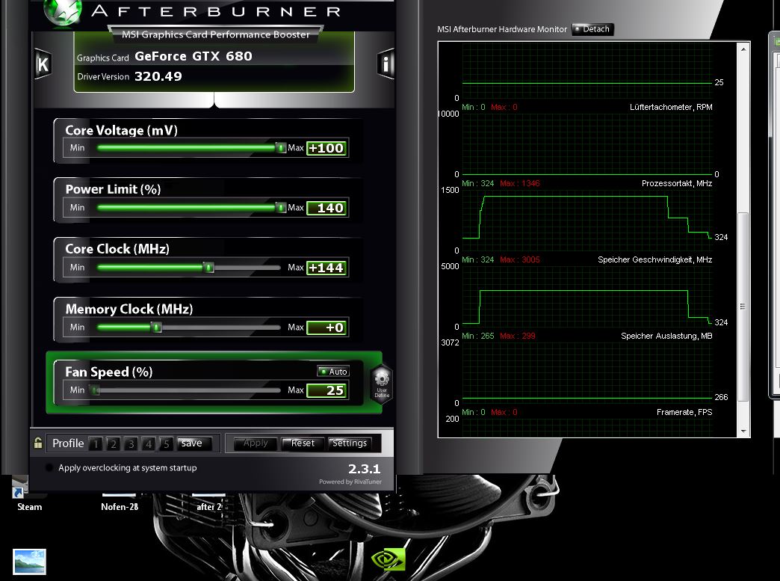
Task: Click the Core Voltage slider handle
Action: pyautogui.click(x=281, y=148)
